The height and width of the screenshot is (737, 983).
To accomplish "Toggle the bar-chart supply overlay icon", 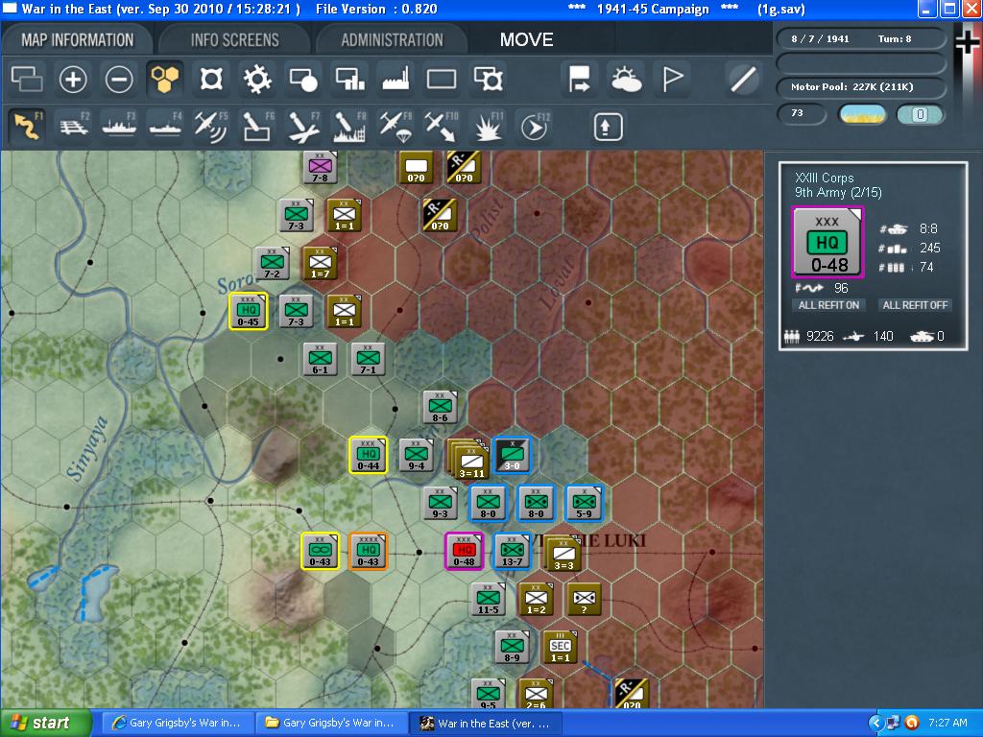I will [349, 80].
